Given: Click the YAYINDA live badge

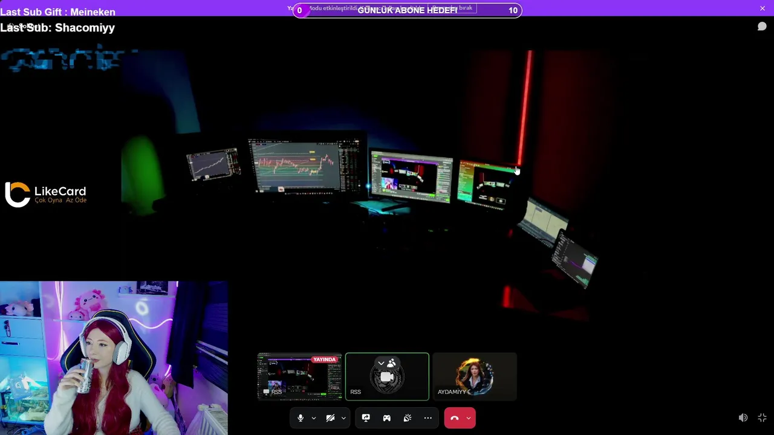Looking at the screenshot, I should coord(325,359).
